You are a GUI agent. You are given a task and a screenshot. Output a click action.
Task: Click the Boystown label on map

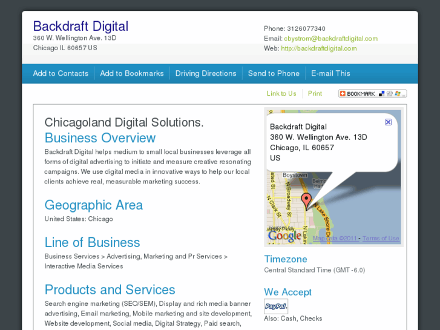coord(295,175)
